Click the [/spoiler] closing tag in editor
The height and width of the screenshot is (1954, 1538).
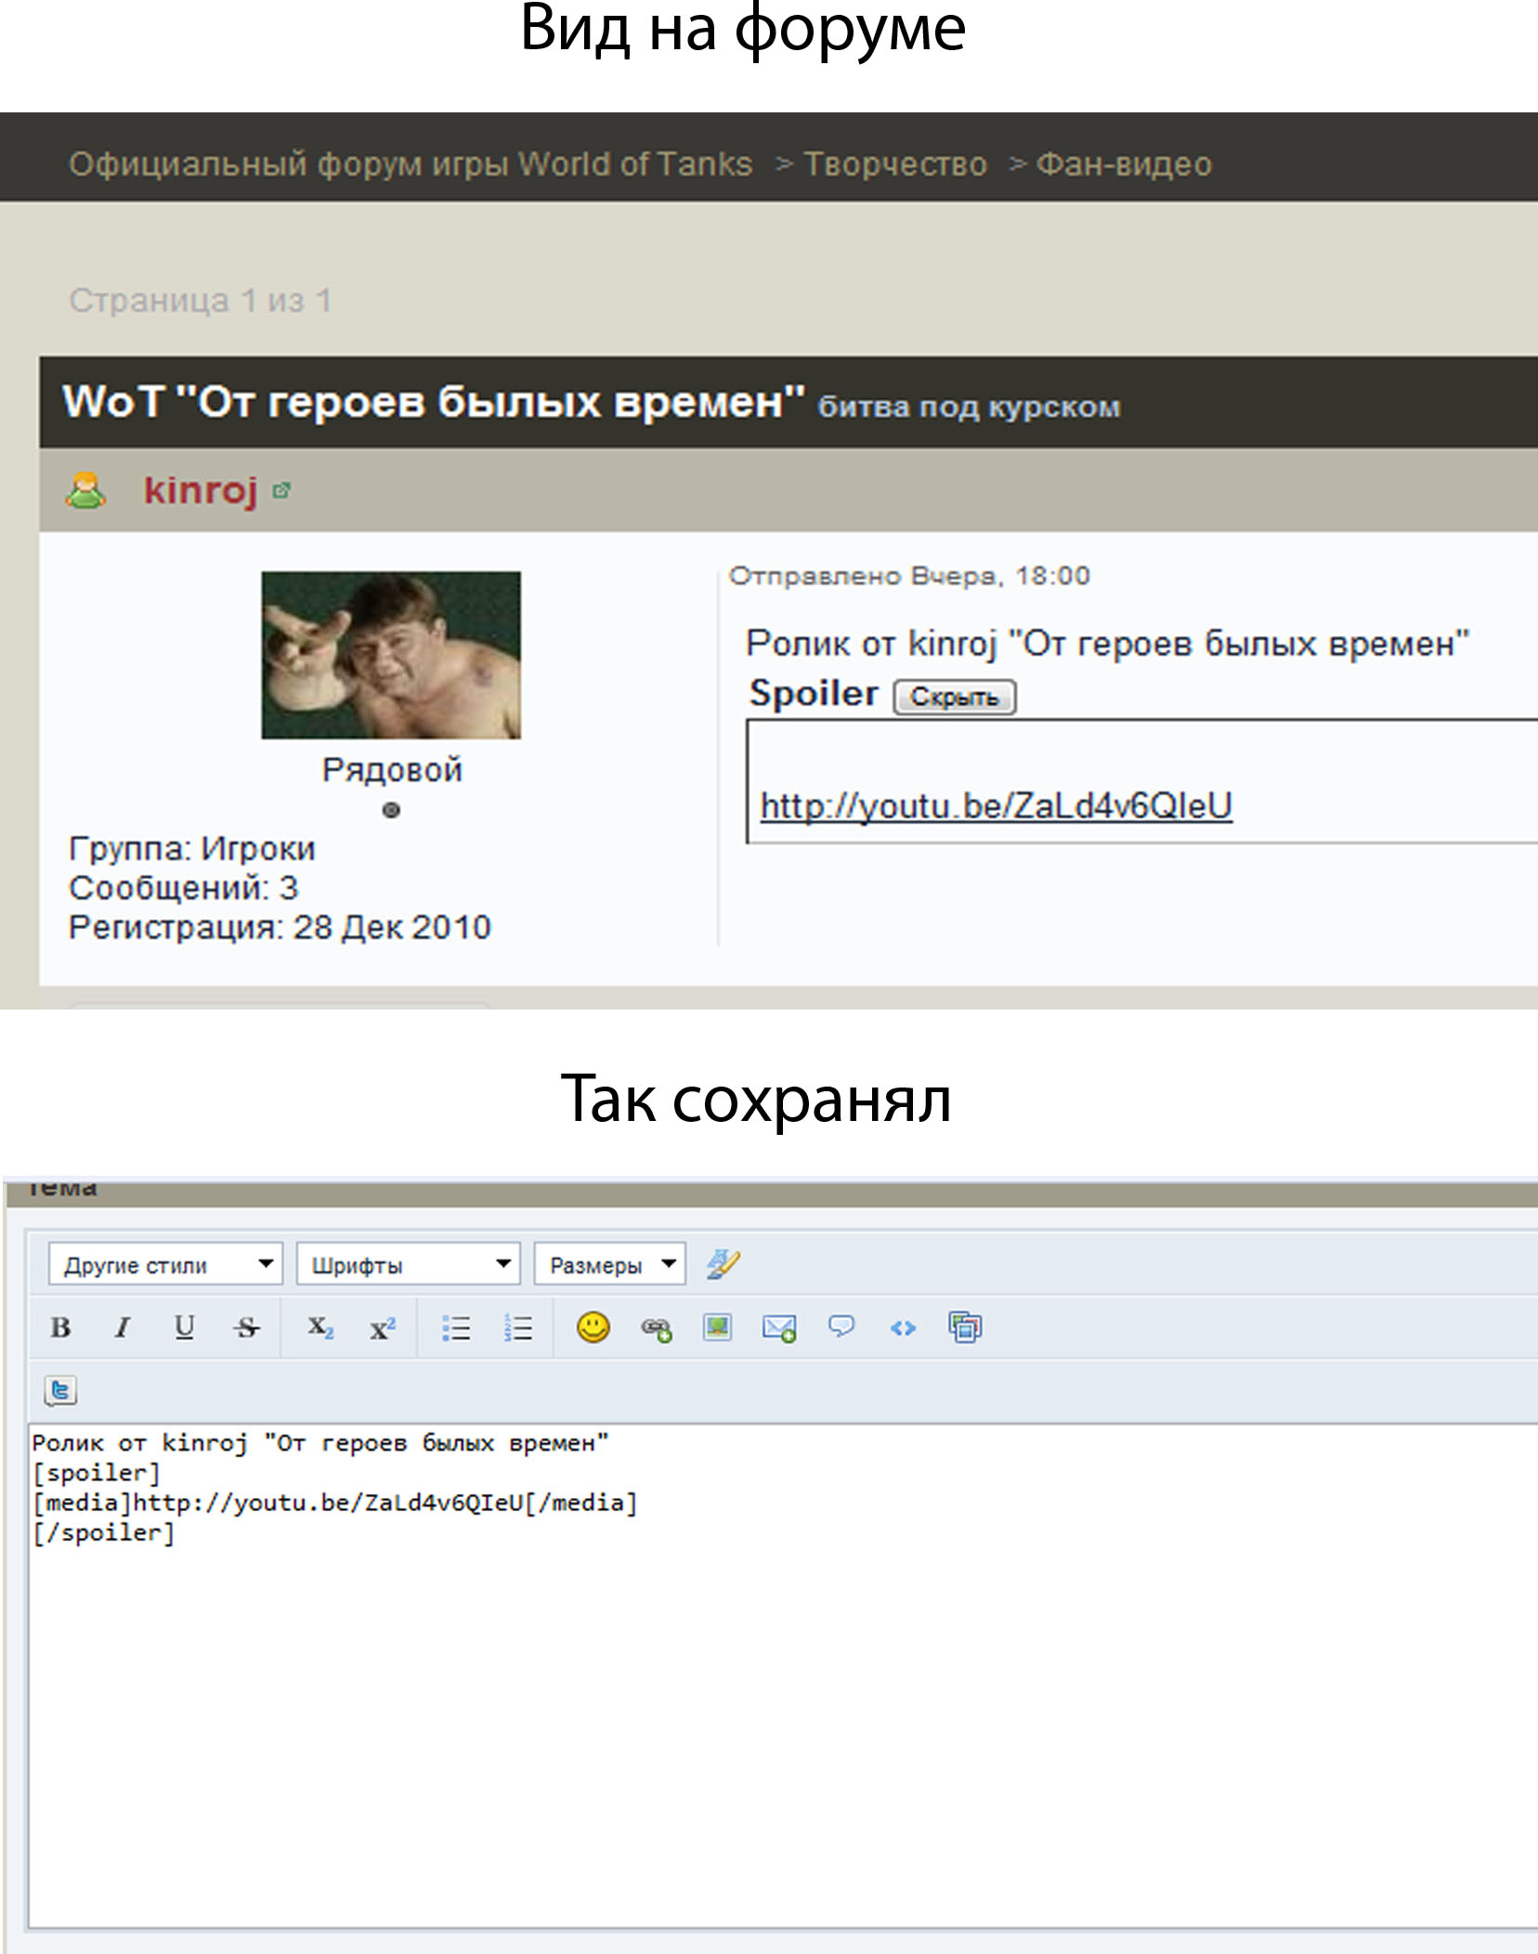pyautogui.click(x=104, y=1532)
